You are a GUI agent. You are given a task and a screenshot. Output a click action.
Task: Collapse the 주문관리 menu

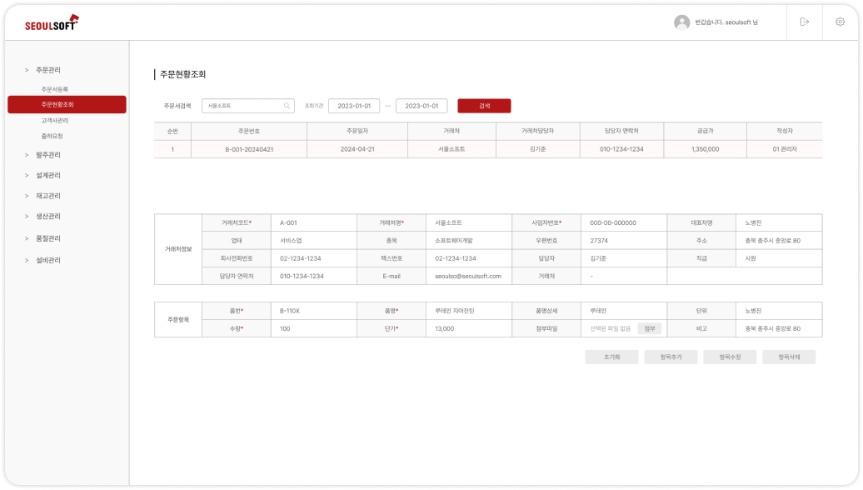(x=47, y=70)
